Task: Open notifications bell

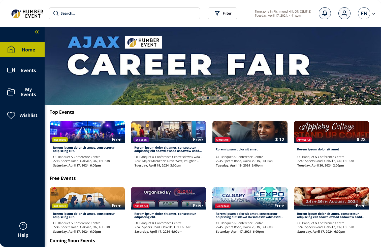Action: point(325,13)
